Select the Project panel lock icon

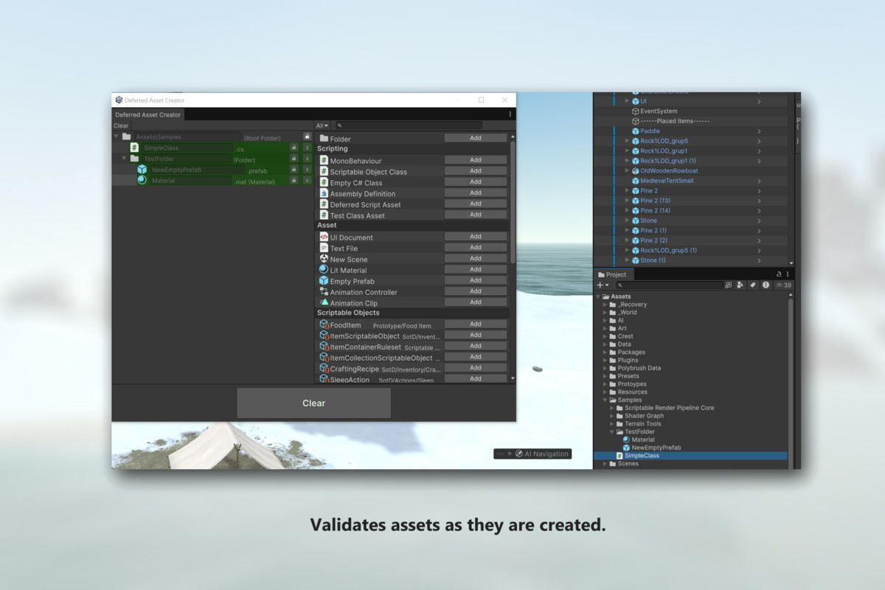779,274
